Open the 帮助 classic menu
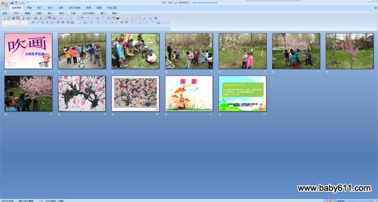 point(115,13)
